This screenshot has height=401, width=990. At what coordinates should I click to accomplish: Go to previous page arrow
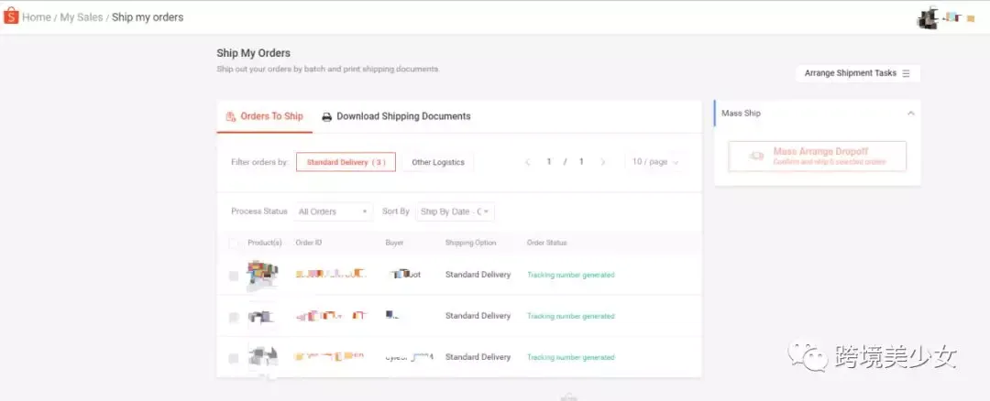pyautogui.click(x=528, y=162)
